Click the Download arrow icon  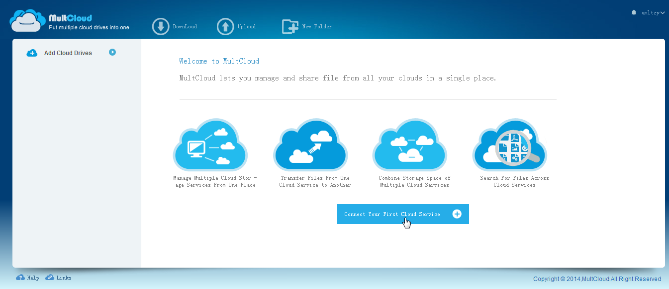point(161,27)
